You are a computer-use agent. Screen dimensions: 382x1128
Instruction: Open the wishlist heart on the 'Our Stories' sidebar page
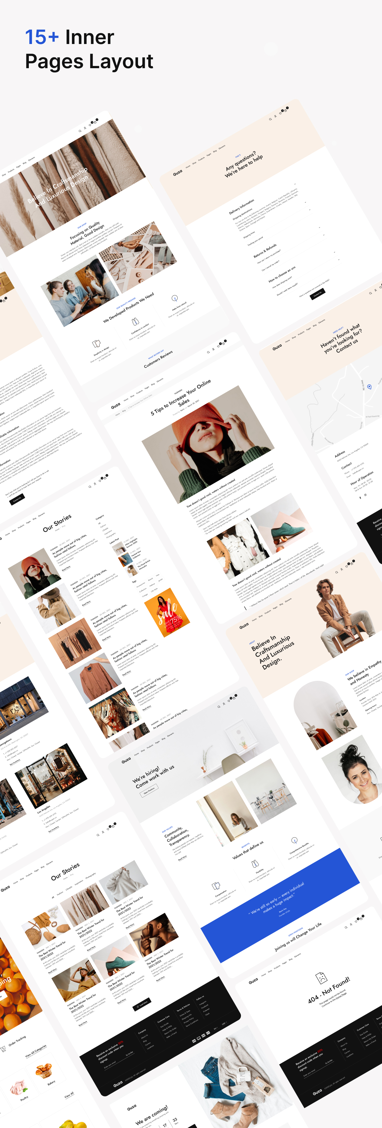click(x=100, y=480)
